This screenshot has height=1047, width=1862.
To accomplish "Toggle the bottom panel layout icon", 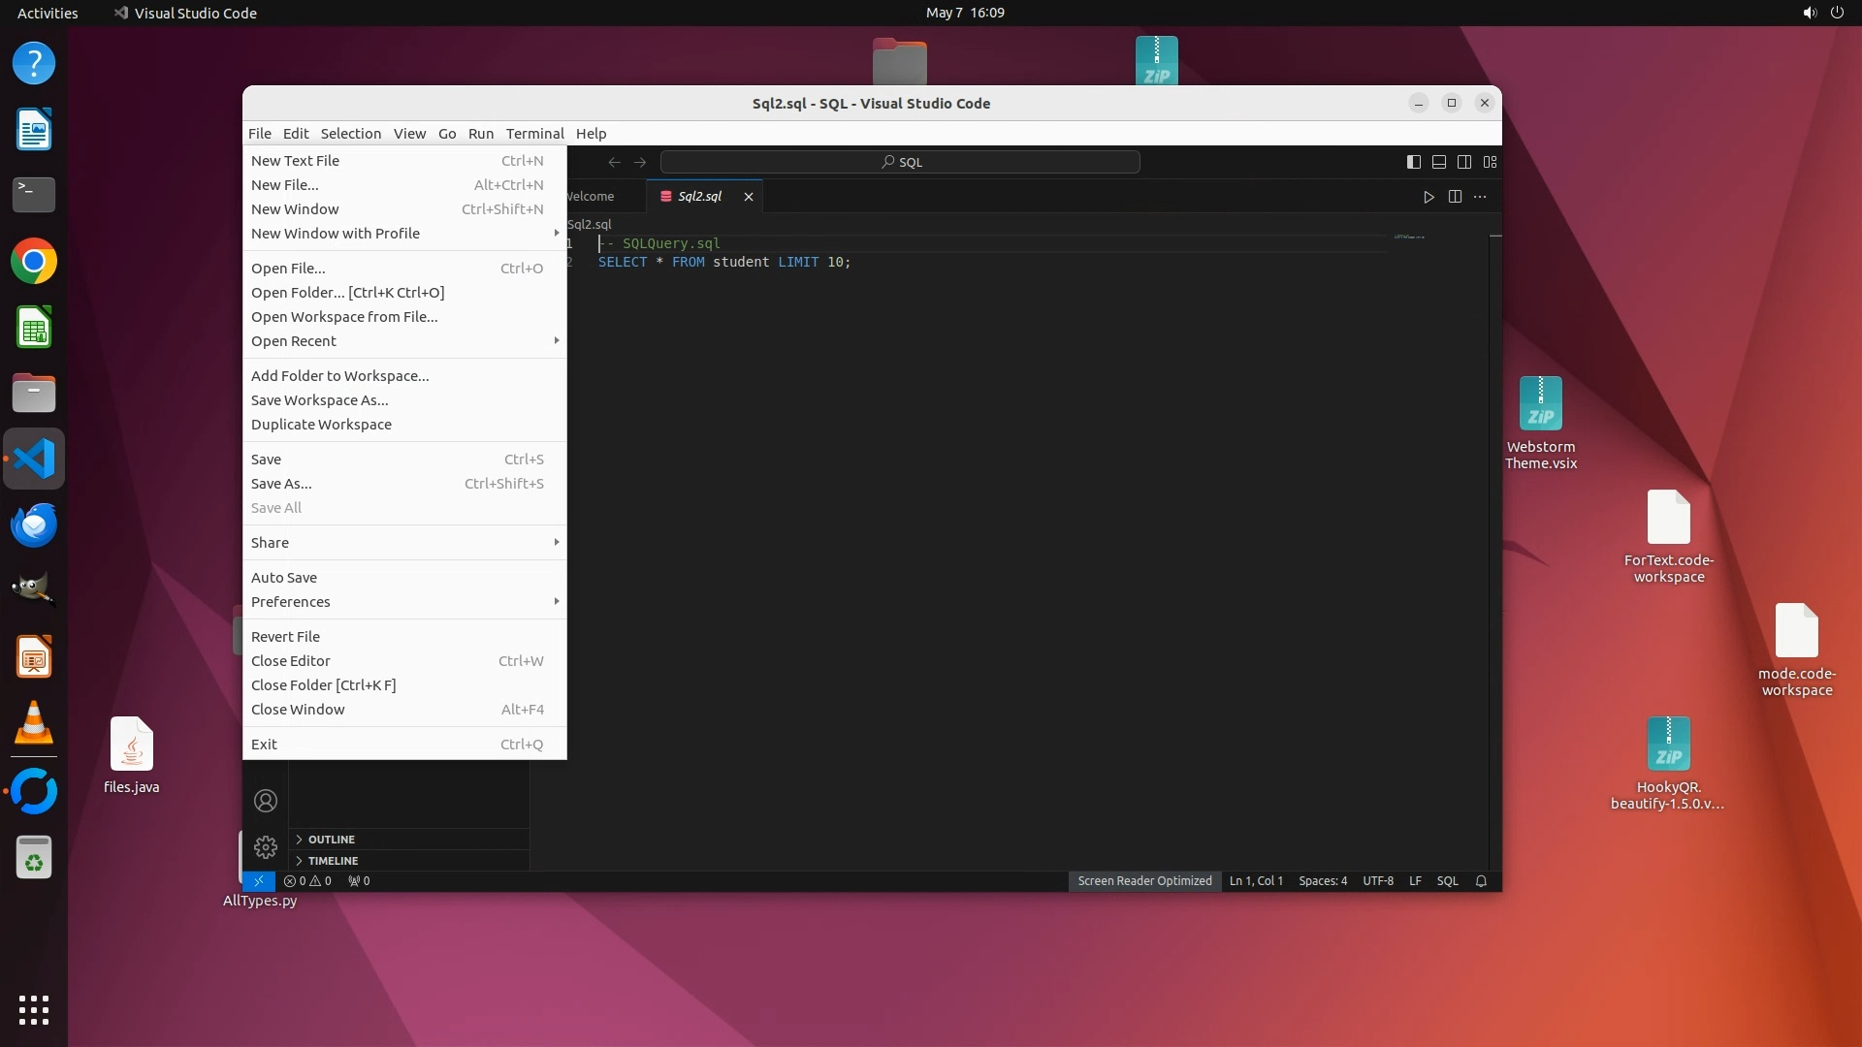I will click(1439, 162).
